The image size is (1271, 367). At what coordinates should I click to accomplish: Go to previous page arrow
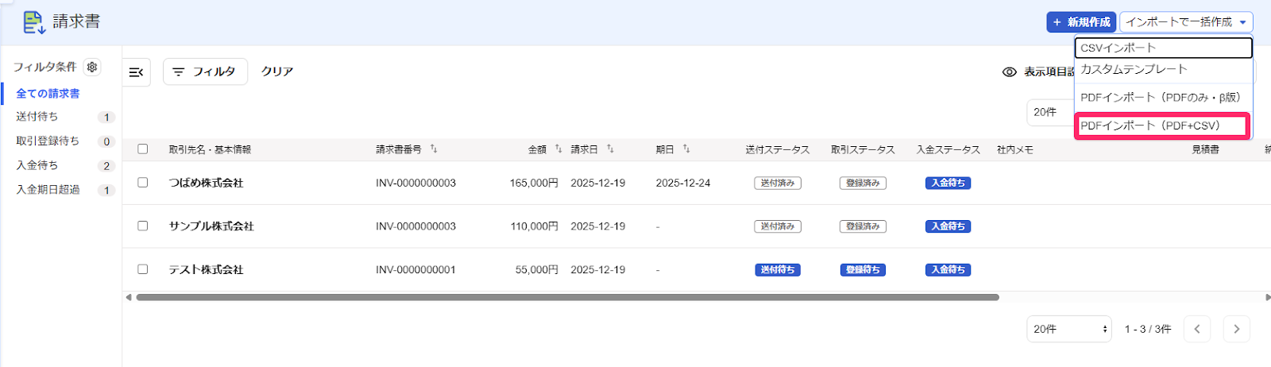coord(1197,329)
